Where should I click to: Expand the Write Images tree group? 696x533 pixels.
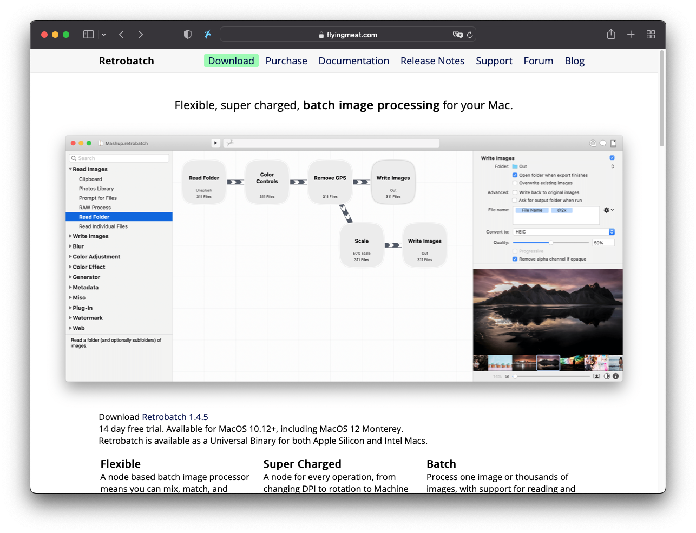tap(70, 236)
